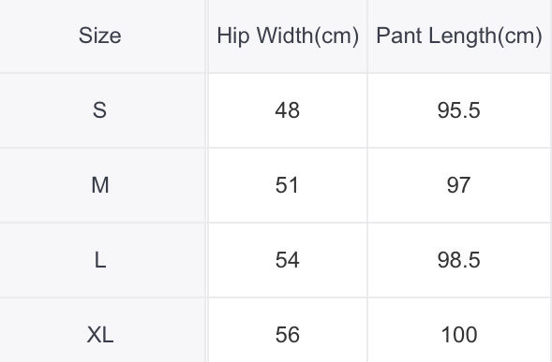This screenshot has width=552, height=362.
Task: Click hip width value 48
Action: tap(288, 110)
